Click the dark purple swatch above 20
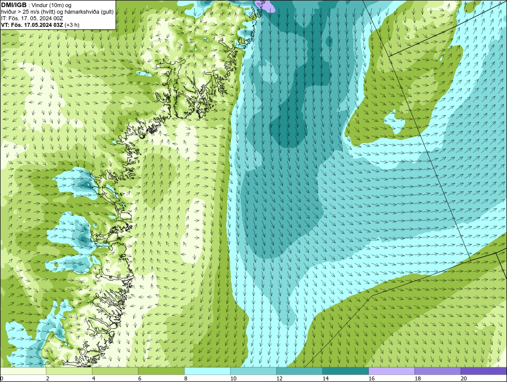The width and height of the screenshot is (507, 382). tap(484, 371)
